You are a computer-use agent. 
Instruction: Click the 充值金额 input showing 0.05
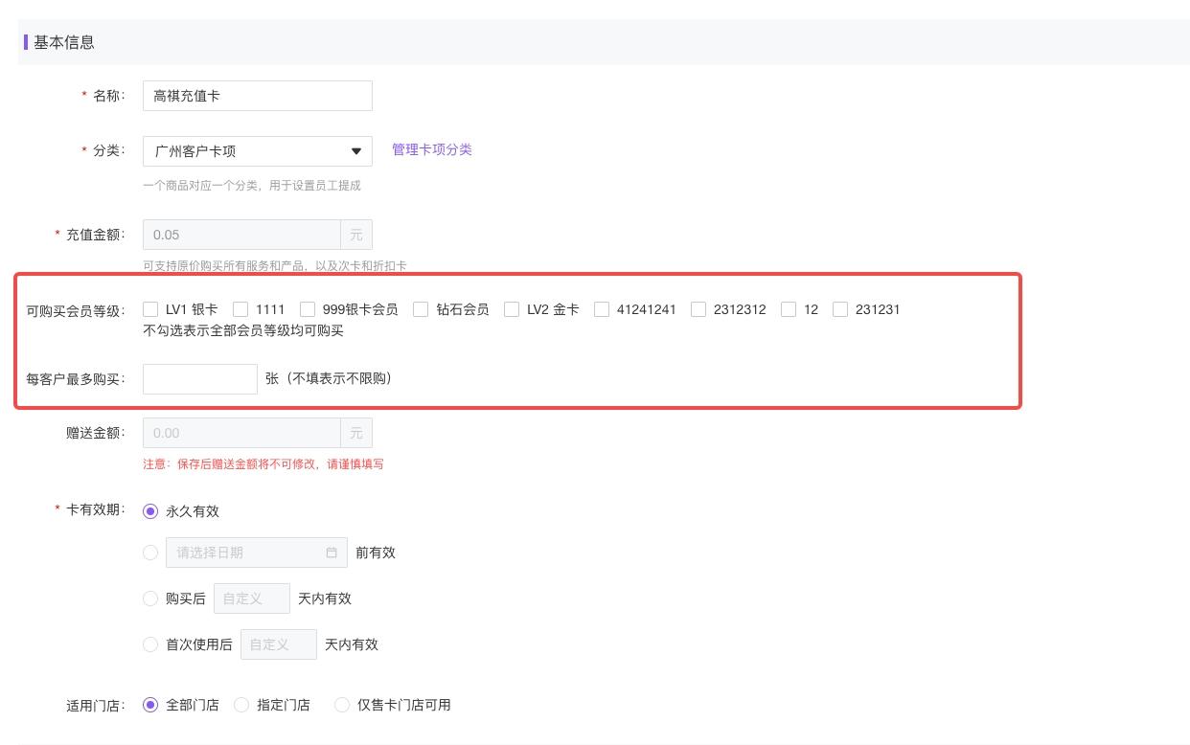pyautogui.click(x=241, y=235)
